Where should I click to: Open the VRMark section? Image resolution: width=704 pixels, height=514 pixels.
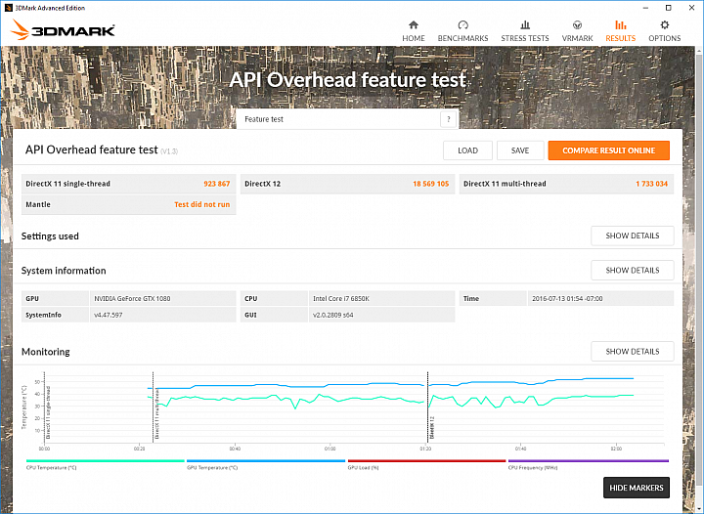577,31
